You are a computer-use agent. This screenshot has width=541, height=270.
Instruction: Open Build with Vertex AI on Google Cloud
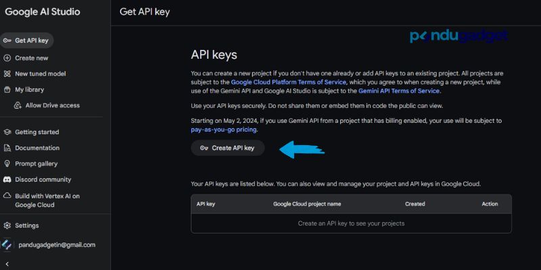click(47, 200)
